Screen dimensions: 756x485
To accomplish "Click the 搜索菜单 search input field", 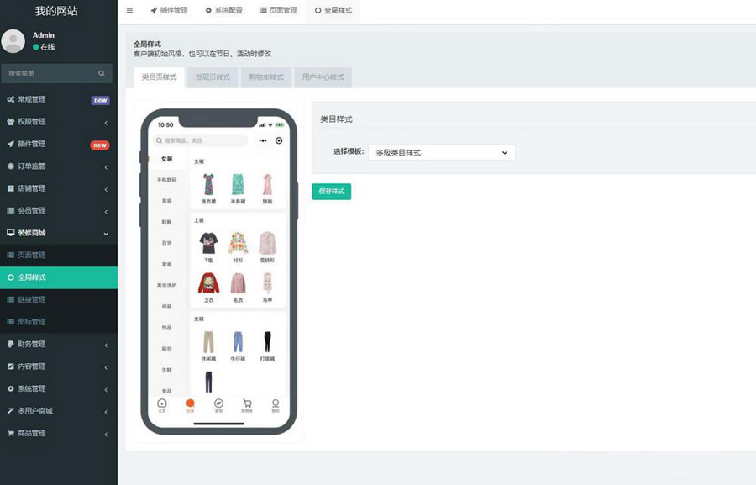I will click(49, 73).
